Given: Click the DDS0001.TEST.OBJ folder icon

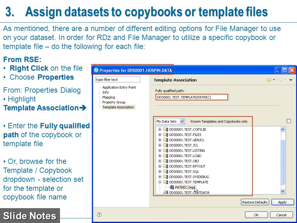Looking at the screenshot, I should (166, 161).
